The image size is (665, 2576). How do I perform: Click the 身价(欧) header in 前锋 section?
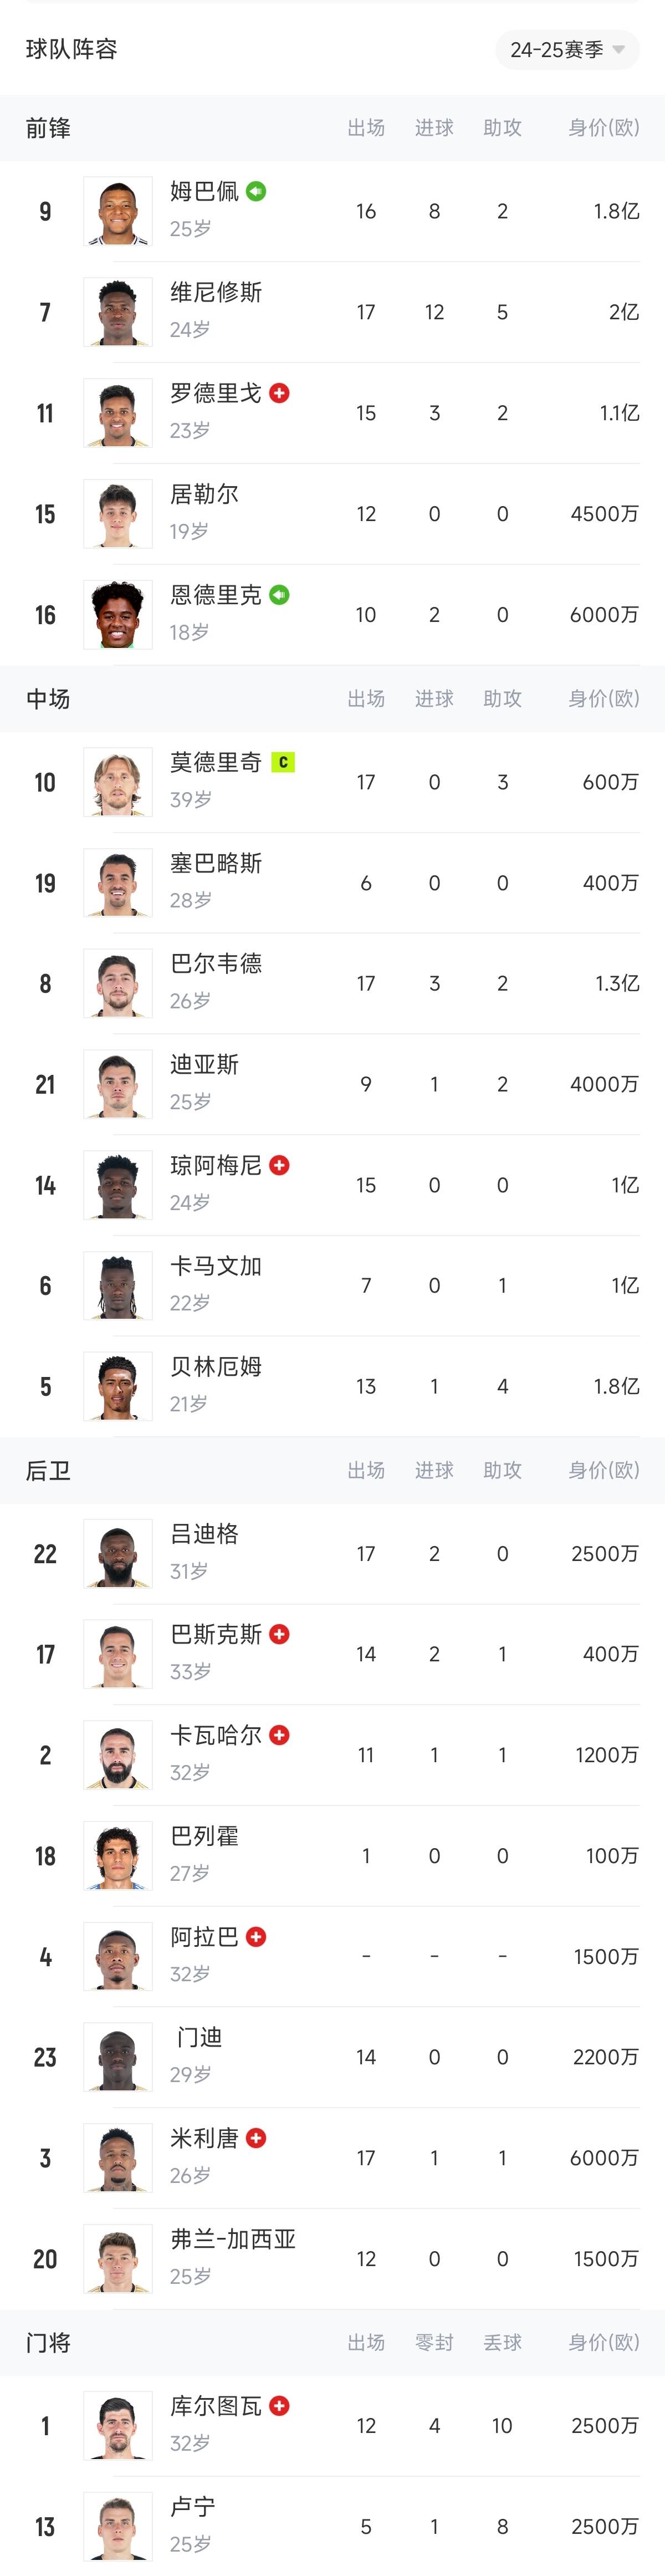click(x=603, y=128)
